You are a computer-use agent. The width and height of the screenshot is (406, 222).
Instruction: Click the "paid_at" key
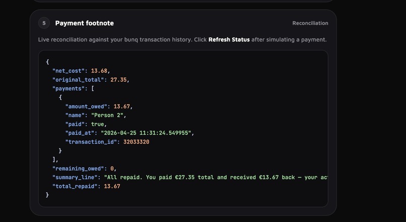coord(80,133)
